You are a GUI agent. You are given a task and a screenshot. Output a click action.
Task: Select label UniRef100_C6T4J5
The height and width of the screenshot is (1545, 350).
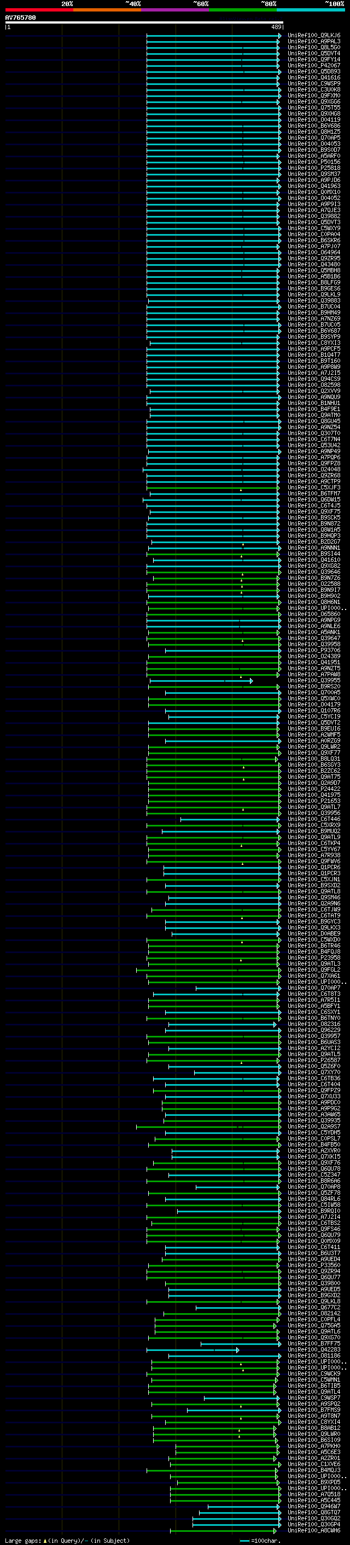tap(314, 506)
